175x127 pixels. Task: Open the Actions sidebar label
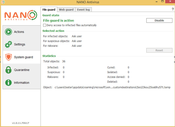pos(19,32)
